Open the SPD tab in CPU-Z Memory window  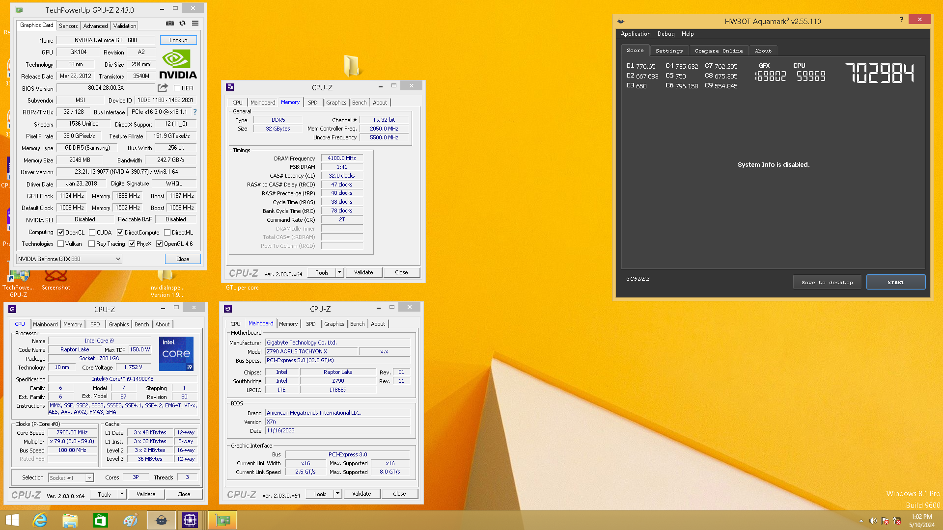(x=313, y=103)
